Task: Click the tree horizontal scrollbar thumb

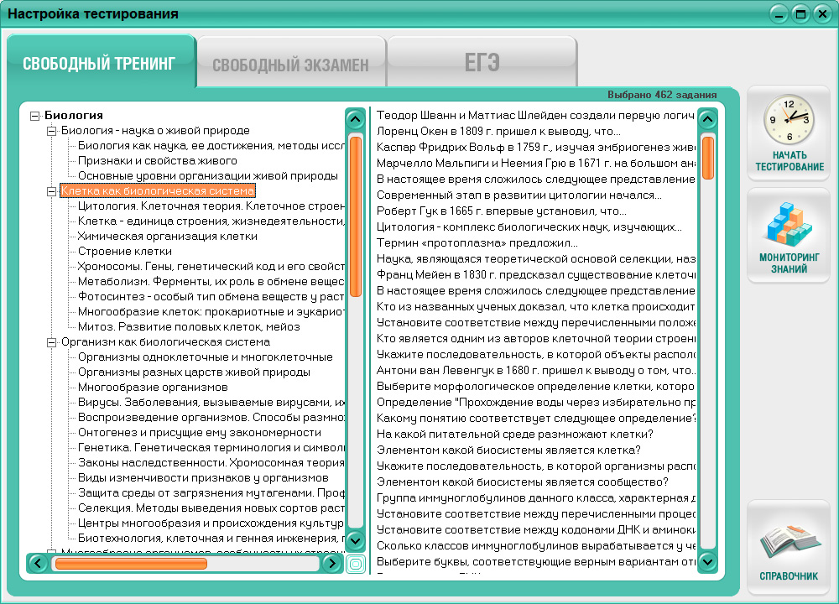Action: [130, 564]
